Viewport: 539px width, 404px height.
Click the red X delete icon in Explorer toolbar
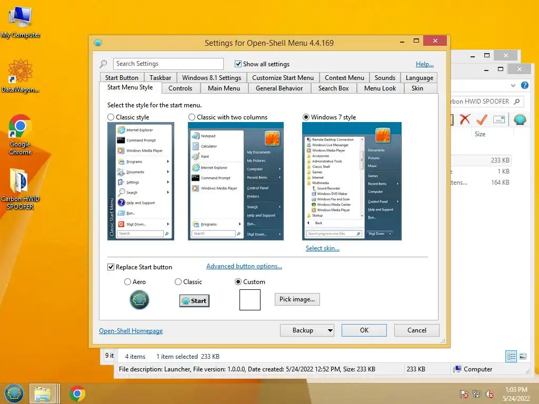[x=465, y=119]
